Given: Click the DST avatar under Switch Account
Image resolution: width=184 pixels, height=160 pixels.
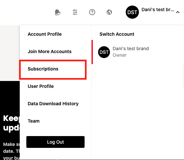Looking at the screenshot, I should [104, 52].
